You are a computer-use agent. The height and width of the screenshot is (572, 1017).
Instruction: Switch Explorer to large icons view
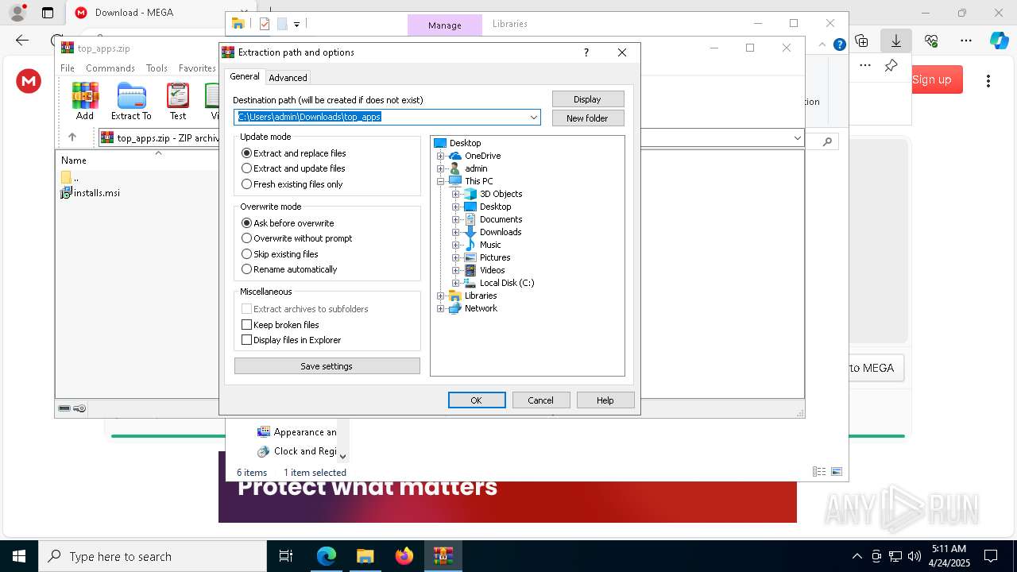[836, 472]
